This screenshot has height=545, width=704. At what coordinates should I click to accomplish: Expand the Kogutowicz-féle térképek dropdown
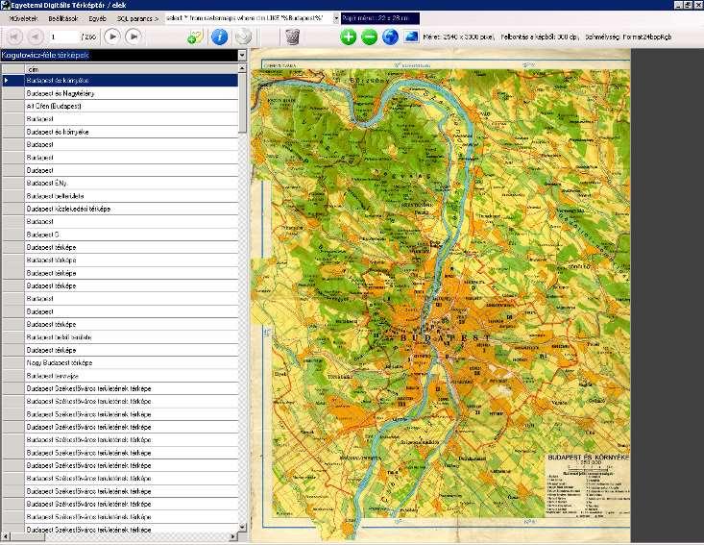[242, 55]
